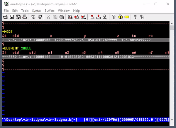Click the [000005/018366,01] line counter
The width and height of the screenshot is (176, 128).
(138, 119)
